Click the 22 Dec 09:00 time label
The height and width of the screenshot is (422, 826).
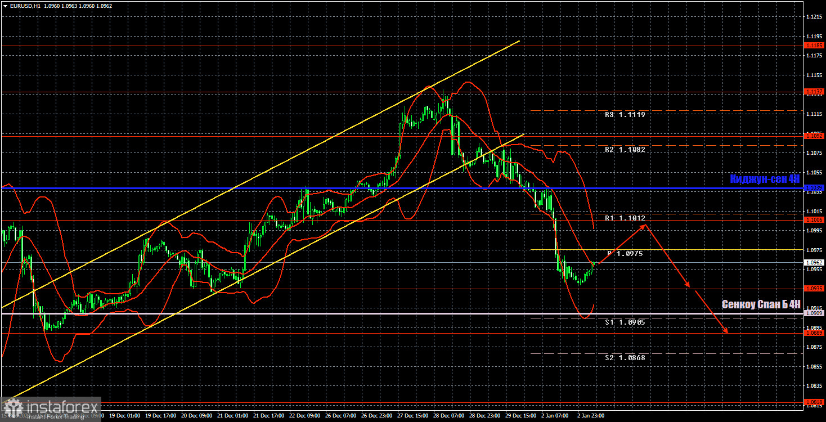pos(304,416)
